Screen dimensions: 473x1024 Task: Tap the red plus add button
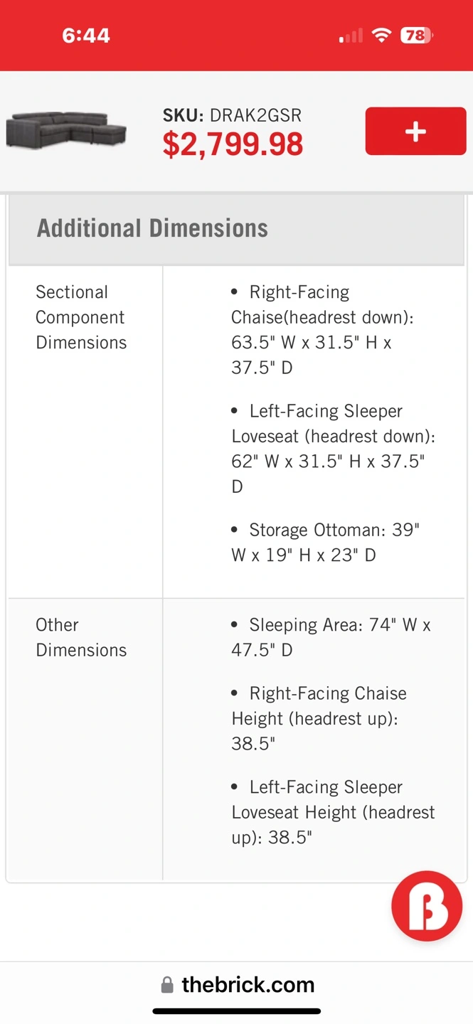(415, 131)
